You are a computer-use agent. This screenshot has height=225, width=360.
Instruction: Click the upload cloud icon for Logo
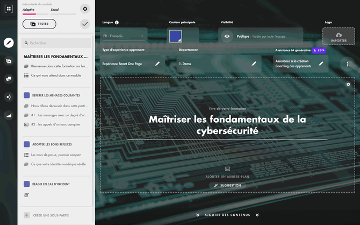click(x=339, y=35)
